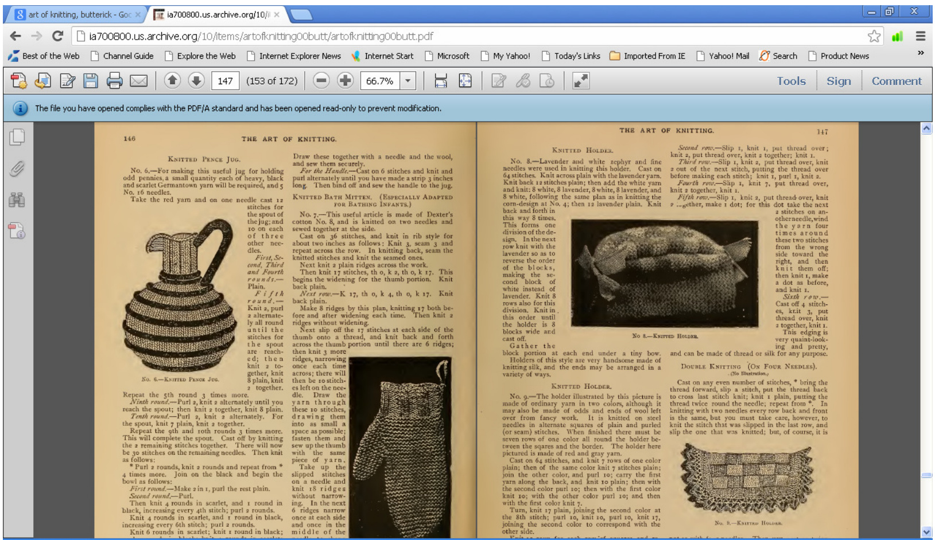Viewport: 935px width, 540px height.
Task: Switch to the art of knitting Google tab
Action: [77, 14]
